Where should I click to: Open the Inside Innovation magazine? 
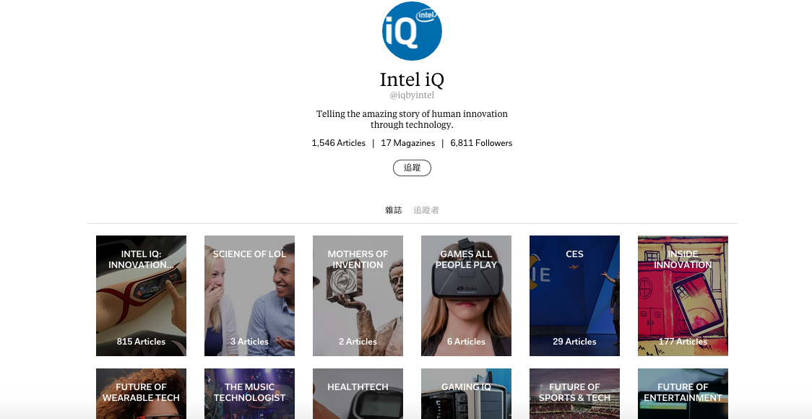pyautogui.click(x=683, y=295)
